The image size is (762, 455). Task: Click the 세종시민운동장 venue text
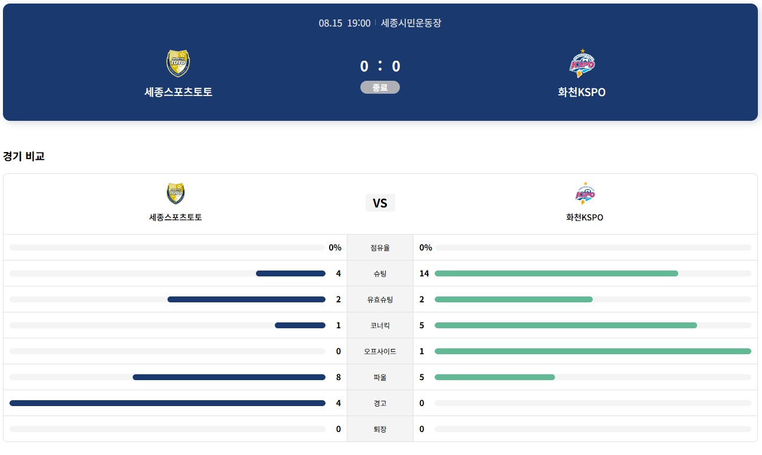411,23
